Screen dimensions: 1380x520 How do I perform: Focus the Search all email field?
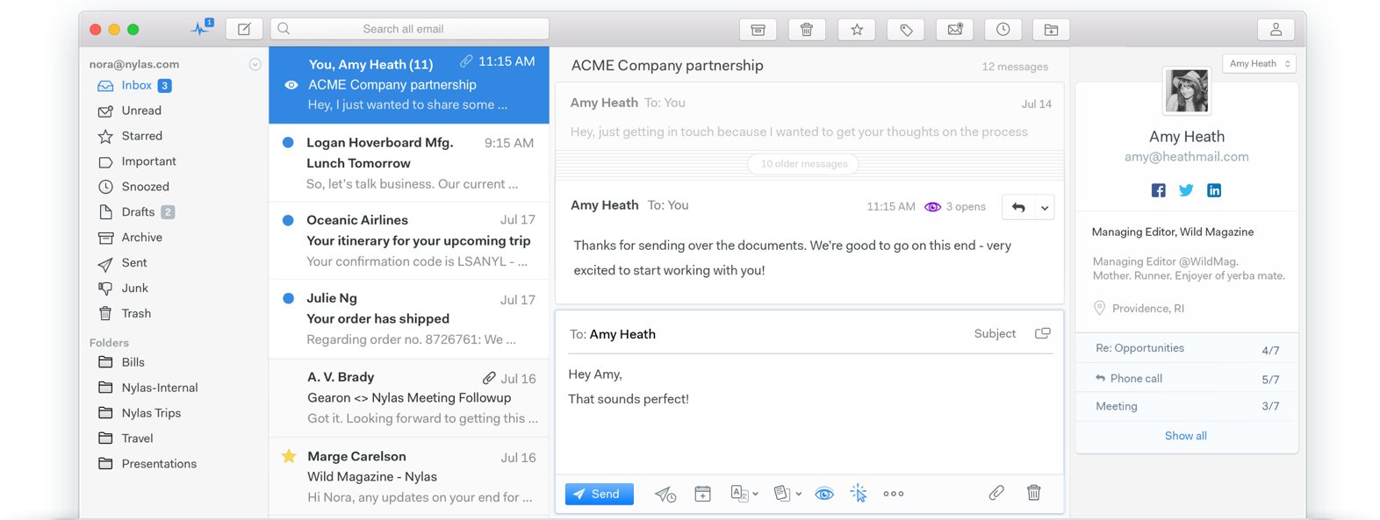click(410, 29)
